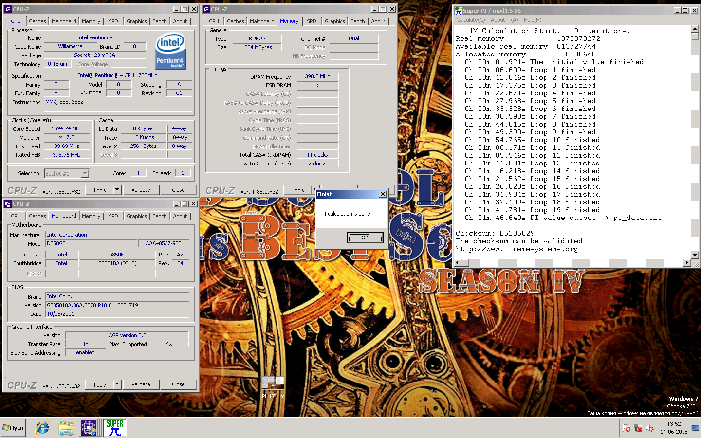The height and width of the screenshot is (438, 701).
Task: Click the Intel Pentium 4 logo in CPU-Z
Action: coord(170,51)
